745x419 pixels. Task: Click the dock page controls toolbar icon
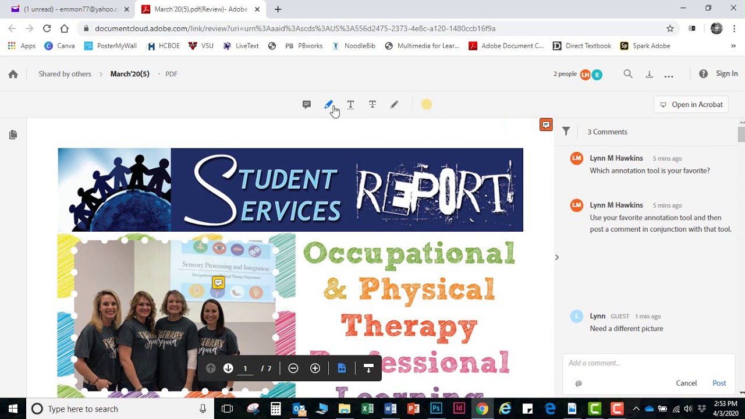[368, 368]
